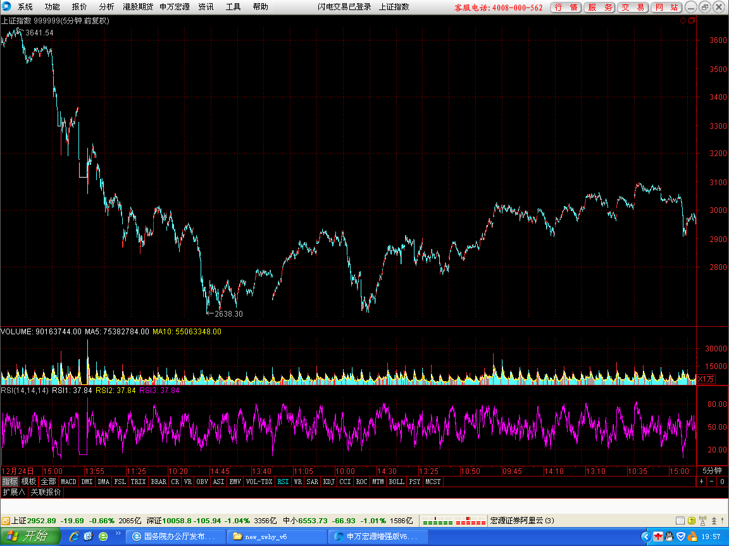729x546 pixels.
Task: Switch indicator to VOL-TDX
Action: [259, 482]
